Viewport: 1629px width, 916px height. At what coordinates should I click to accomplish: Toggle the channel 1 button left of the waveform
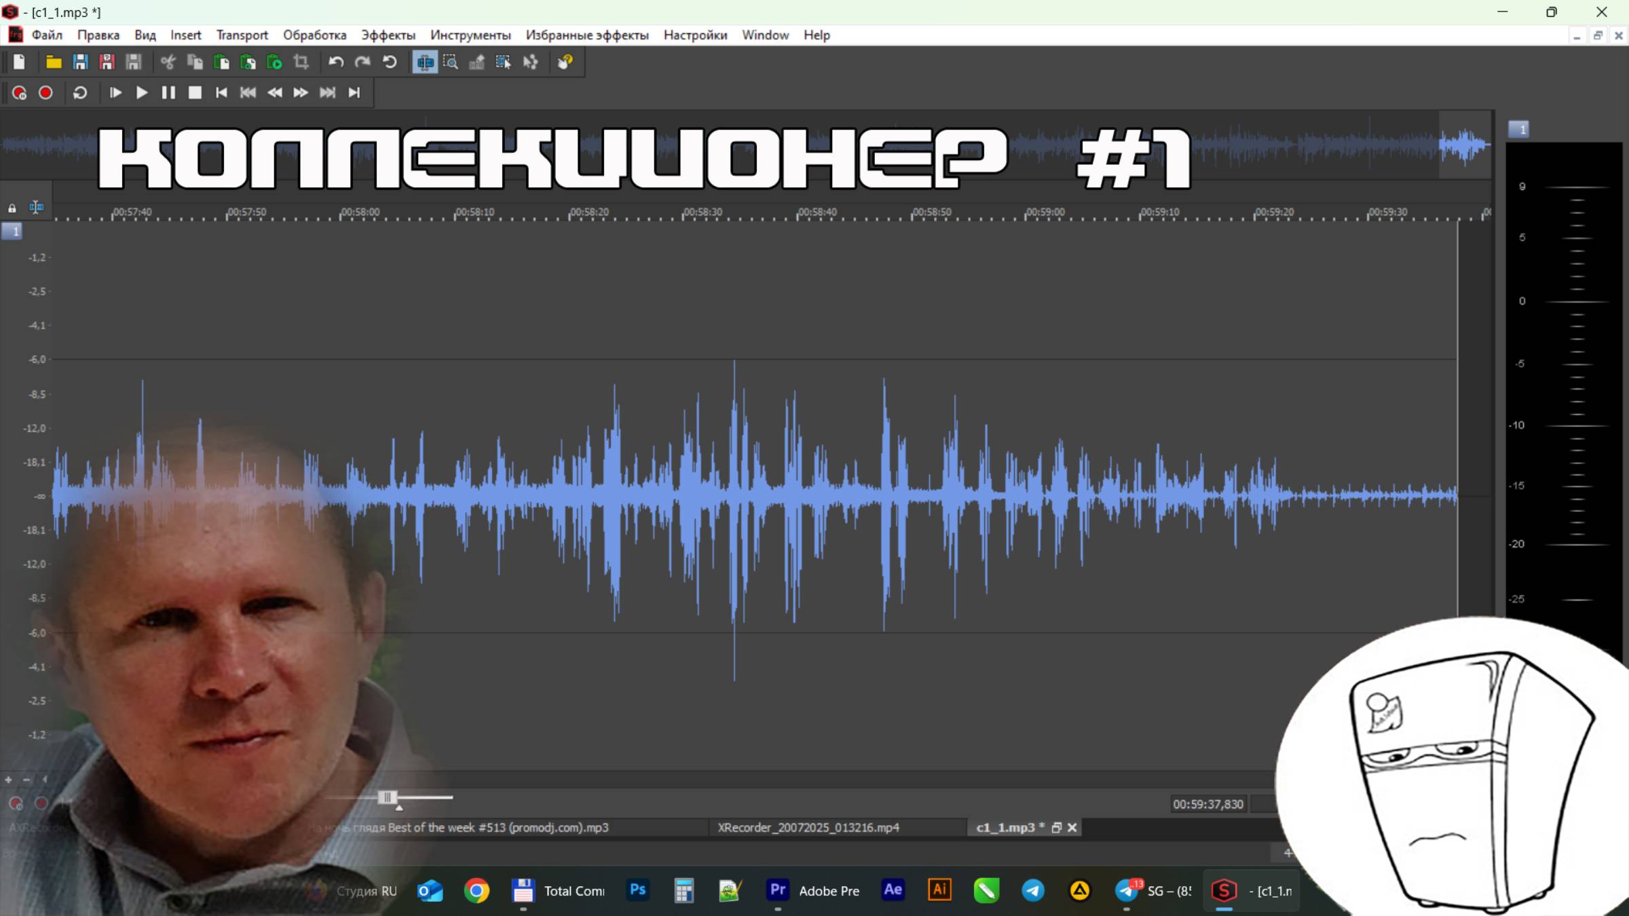tap(12, 232)
